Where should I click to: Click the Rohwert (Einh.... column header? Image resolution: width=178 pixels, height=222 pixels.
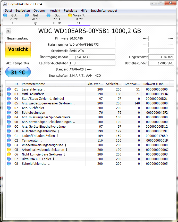coord(155,84)
